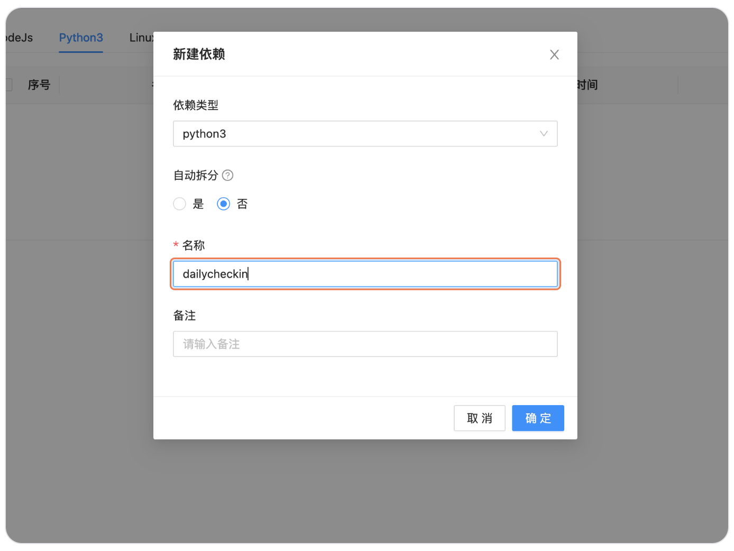Tick the select-all checkbox in table header
Viewport: 734px width, 551px height.
(x=9, y=85)
